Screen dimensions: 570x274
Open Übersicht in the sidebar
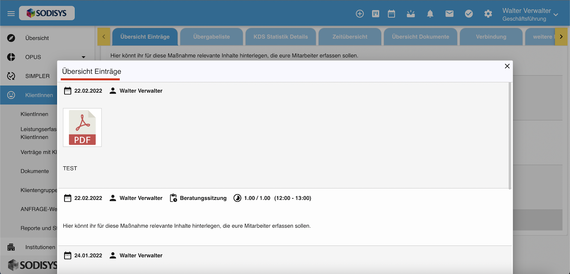pyautogui.click(x=37, y=38)
